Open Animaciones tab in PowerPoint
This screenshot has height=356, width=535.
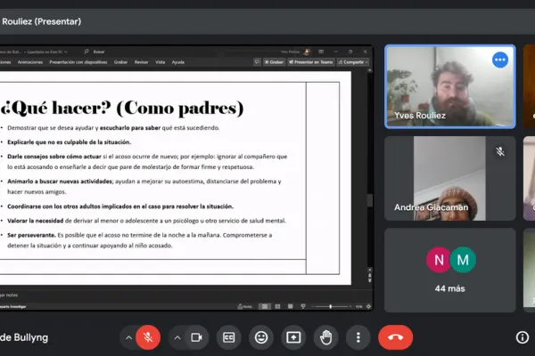pos(30,62)
